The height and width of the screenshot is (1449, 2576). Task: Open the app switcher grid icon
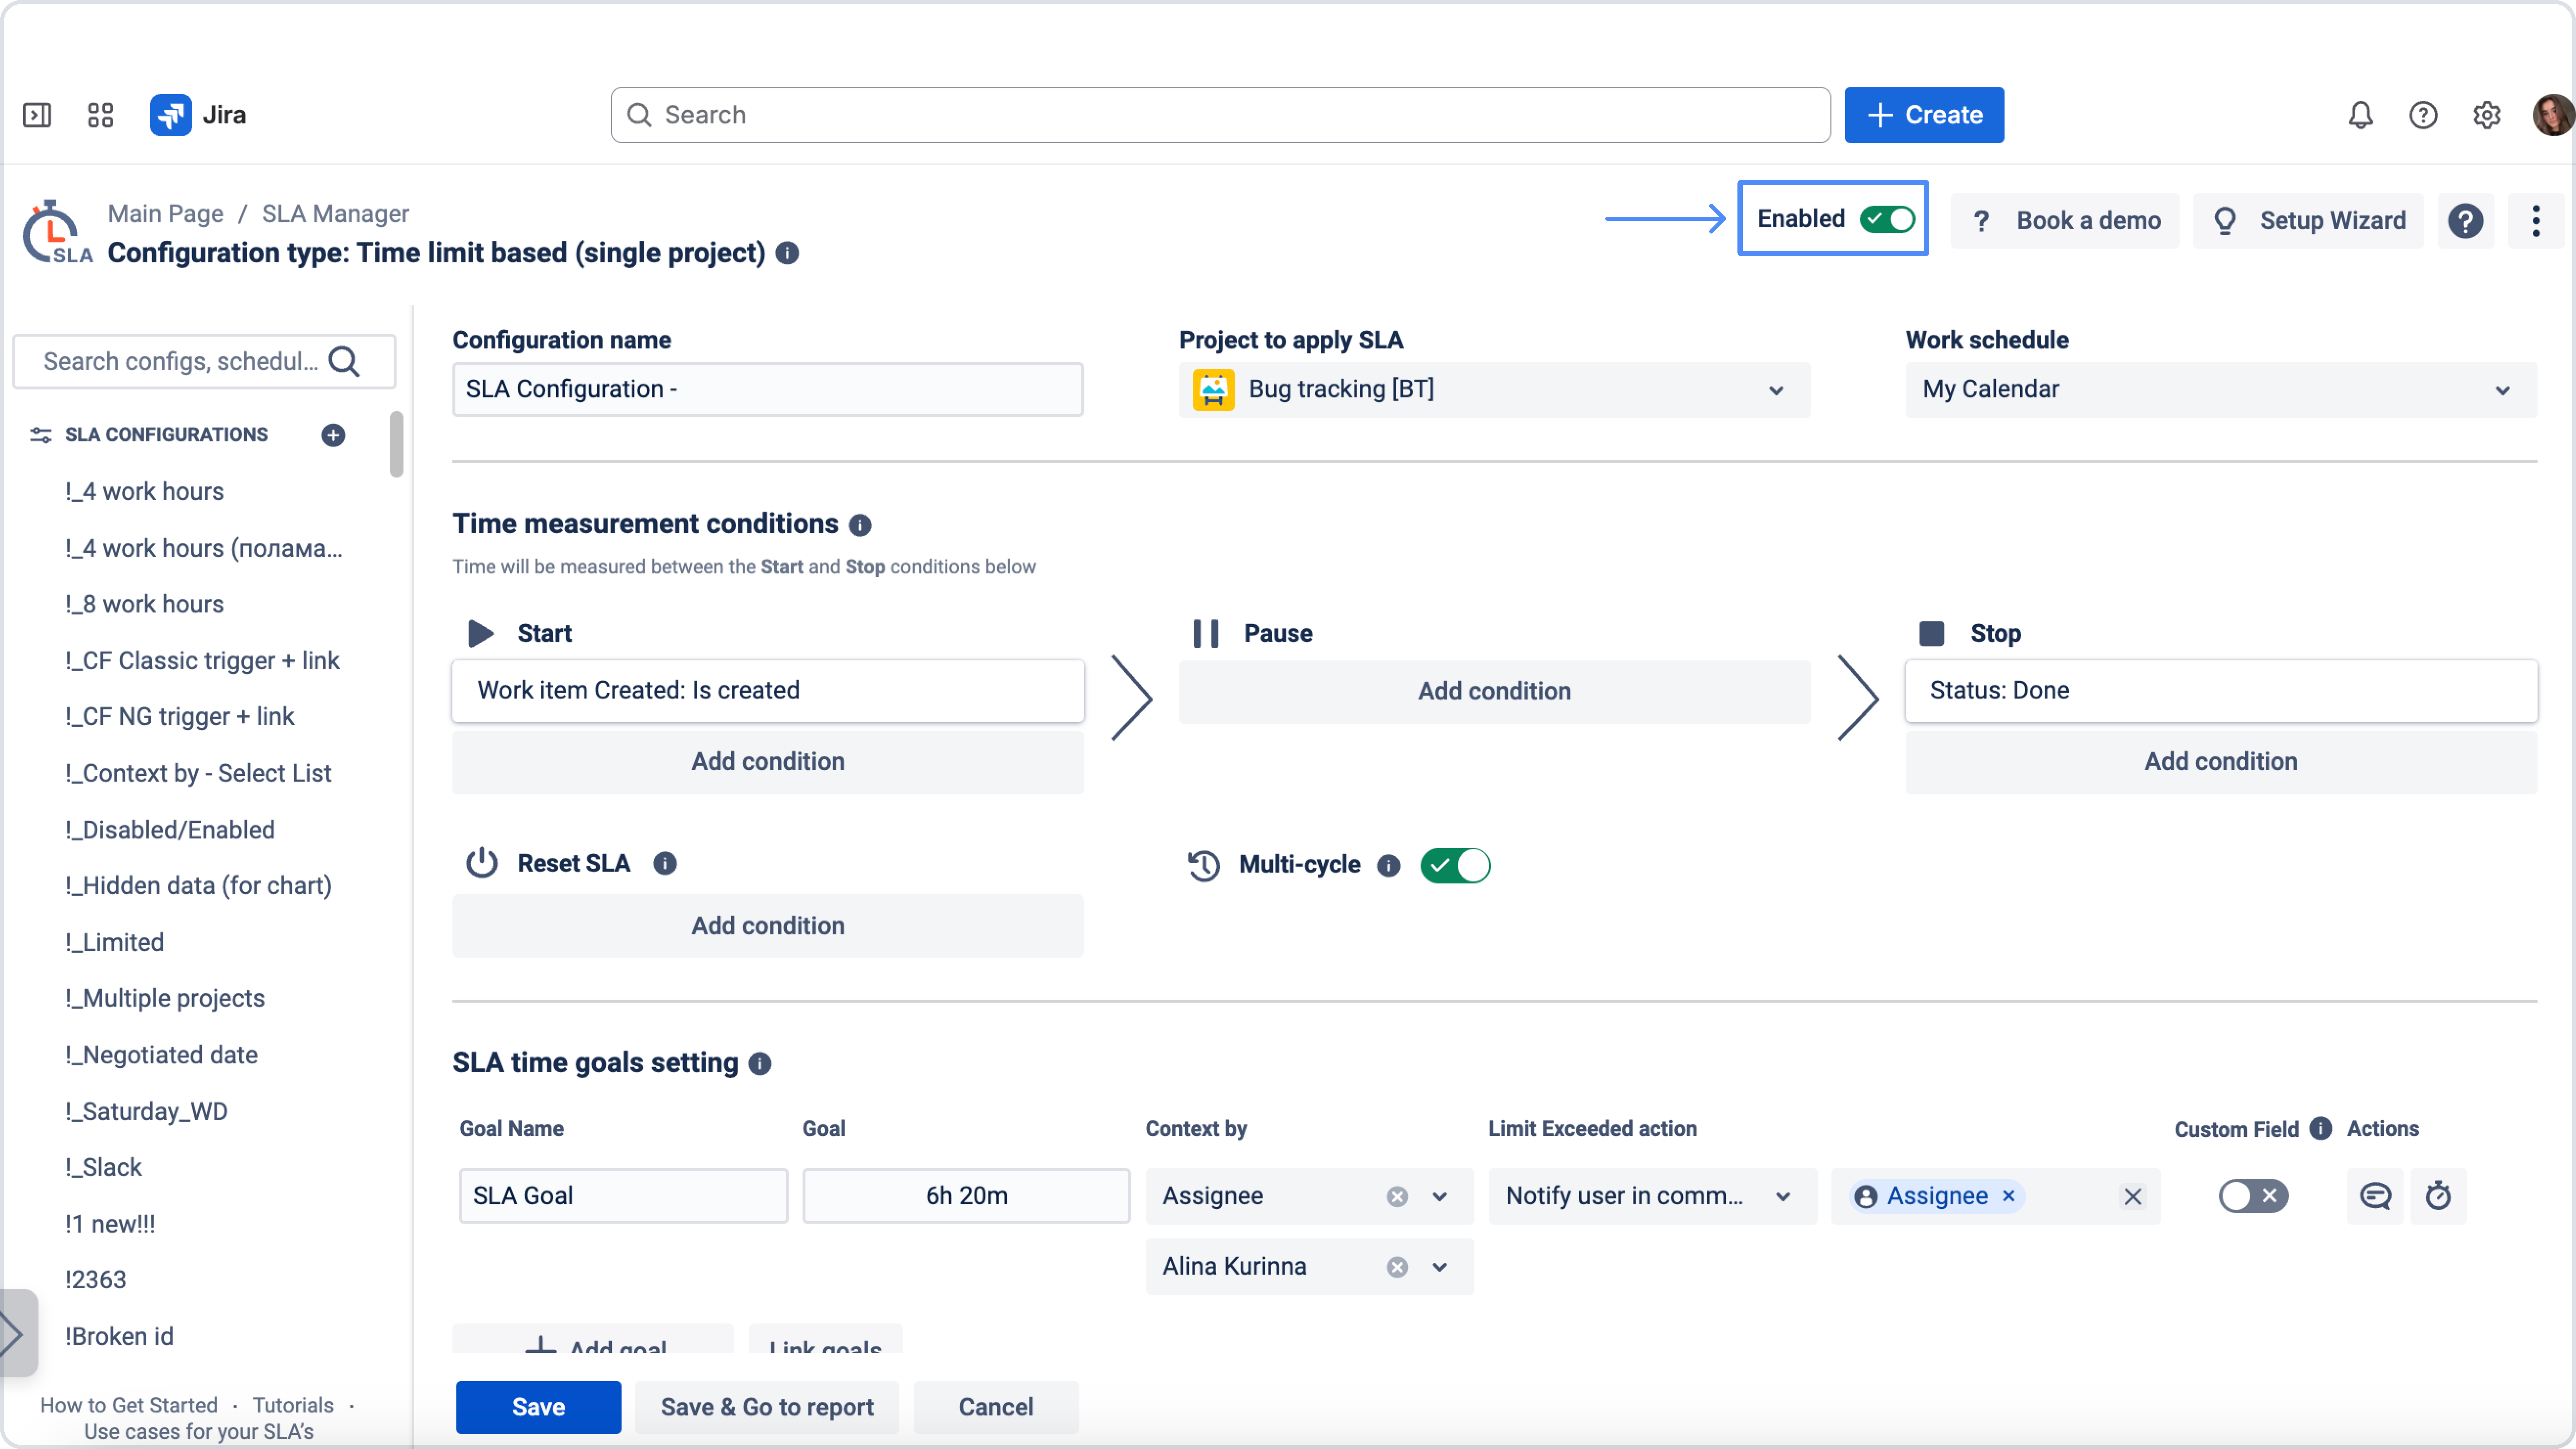[x=100, y=115]
